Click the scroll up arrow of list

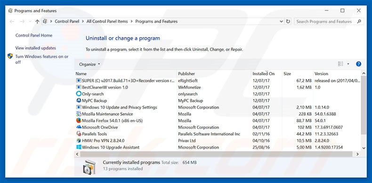364,73
